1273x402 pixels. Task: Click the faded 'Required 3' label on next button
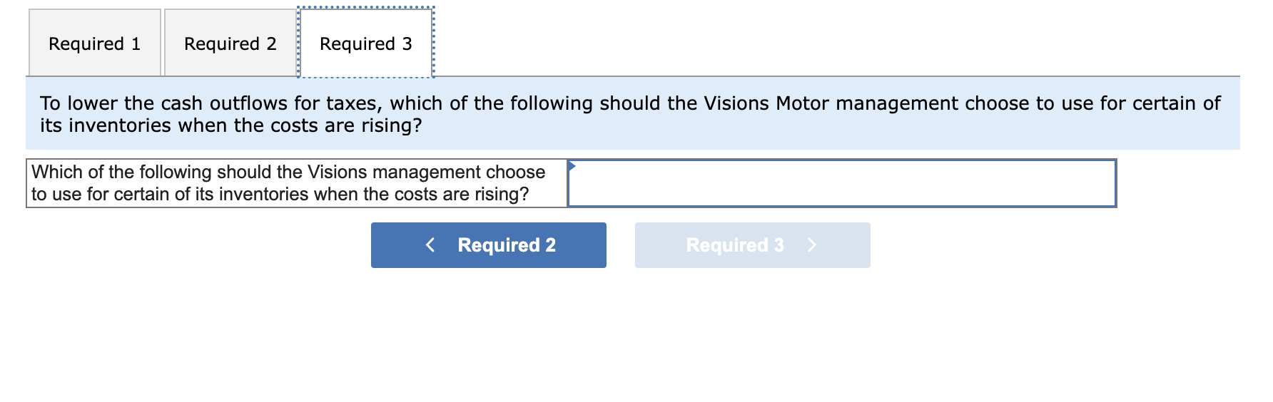point(734,245)
